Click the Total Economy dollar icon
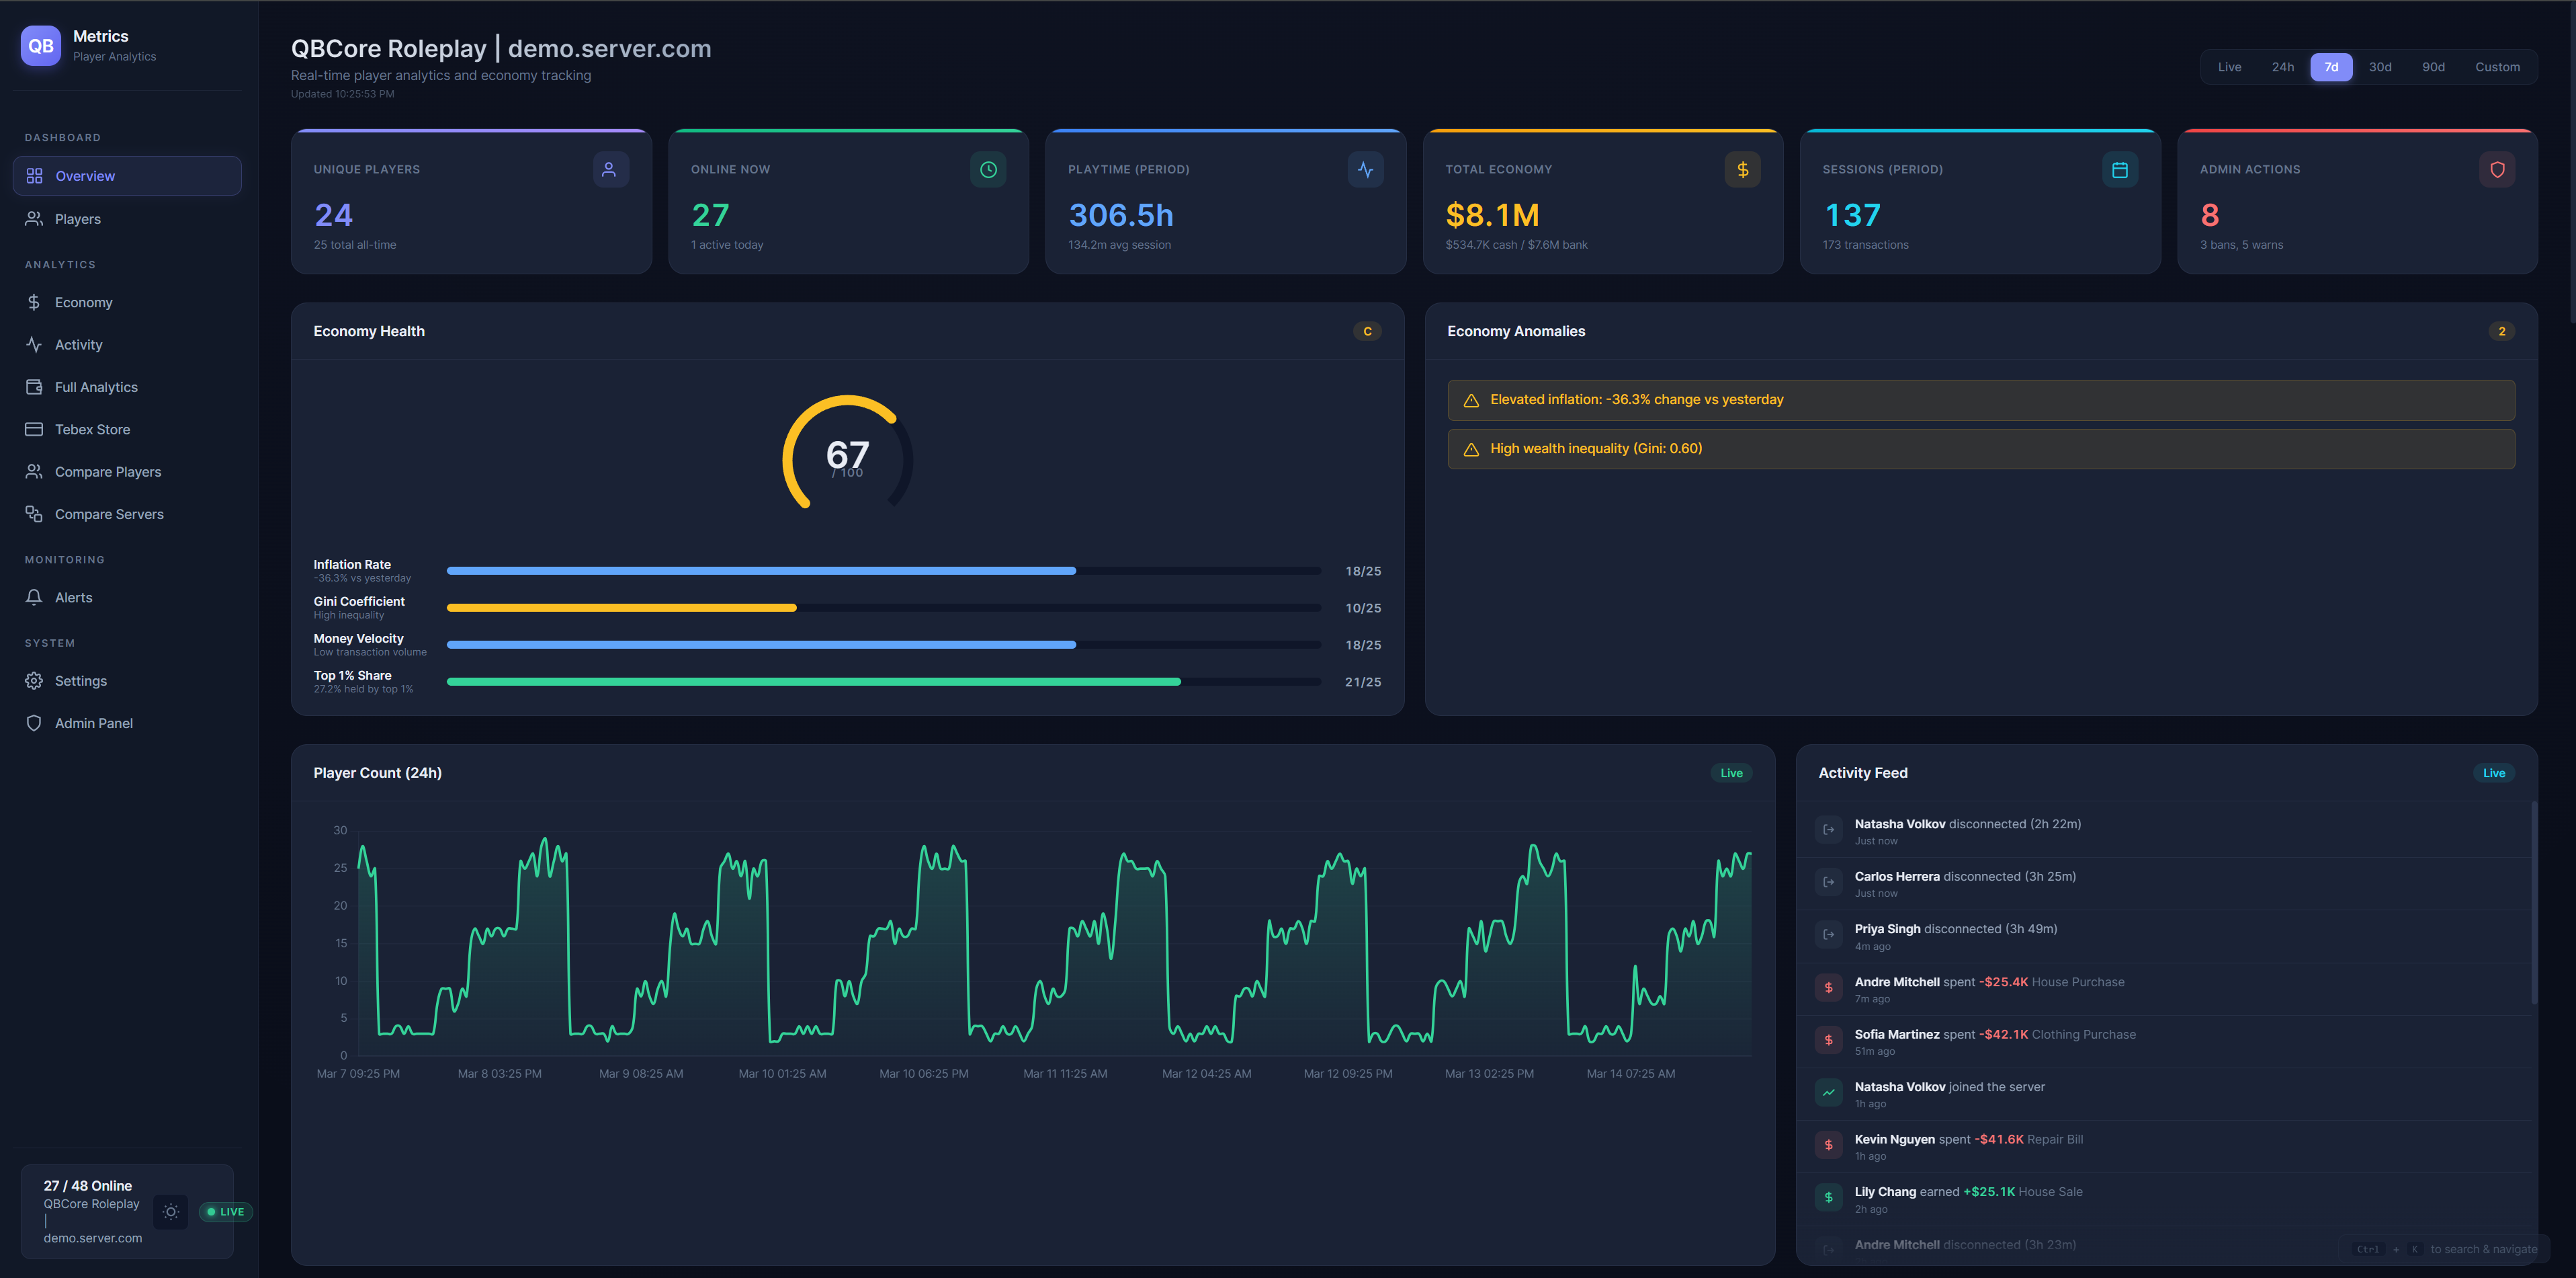This screenshot has height=1278, width=2576. tap(1742, 169)
